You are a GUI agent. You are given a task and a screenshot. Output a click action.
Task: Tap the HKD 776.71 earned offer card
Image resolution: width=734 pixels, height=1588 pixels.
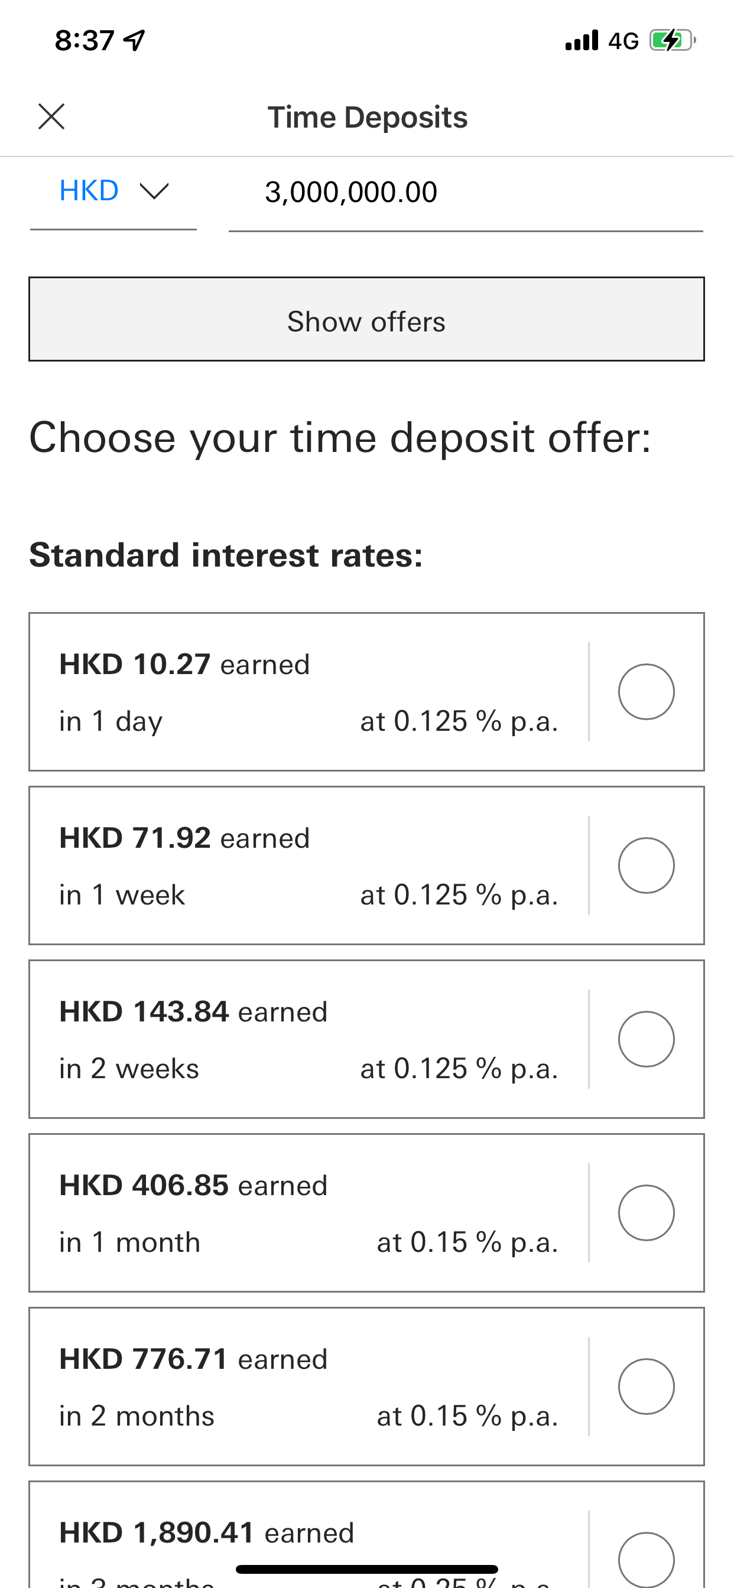[308, 1387]
